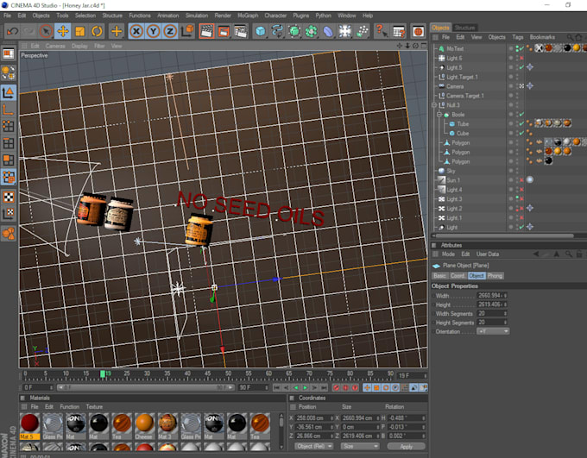
Task: Toggle enable cross for Light.4
Action: pyautogui.click(x=521, y=190)
